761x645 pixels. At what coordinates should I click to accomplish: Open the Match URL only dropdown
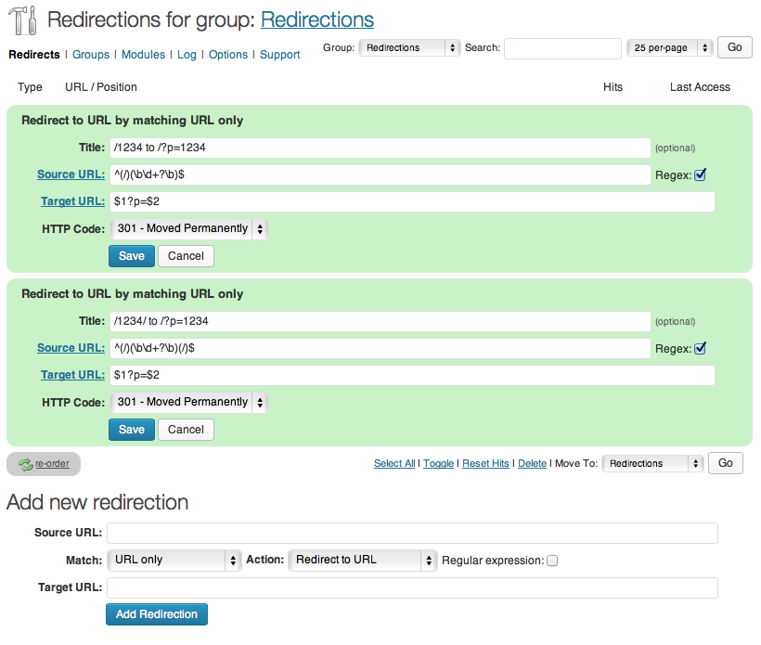[174, 561]
